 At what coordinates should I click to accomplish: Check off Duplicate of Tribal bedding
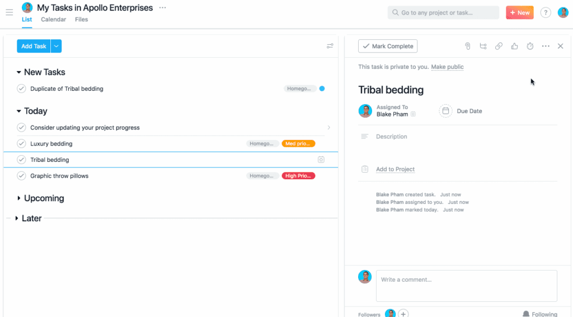(x=21, y=88)
